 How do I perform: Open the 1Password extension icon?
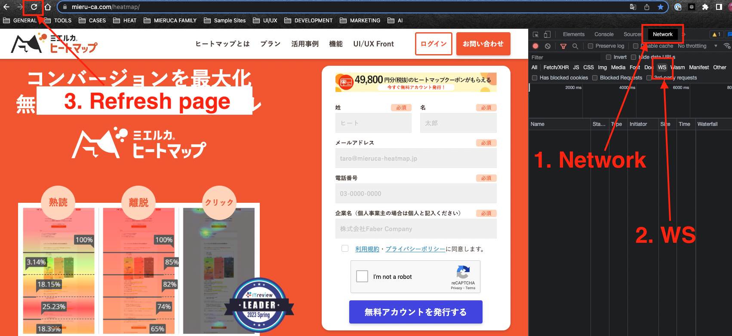tap(678, 7)
